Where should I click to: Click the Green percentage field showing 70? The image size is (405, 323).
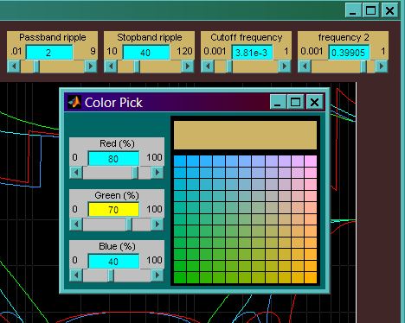pos(113,210)
